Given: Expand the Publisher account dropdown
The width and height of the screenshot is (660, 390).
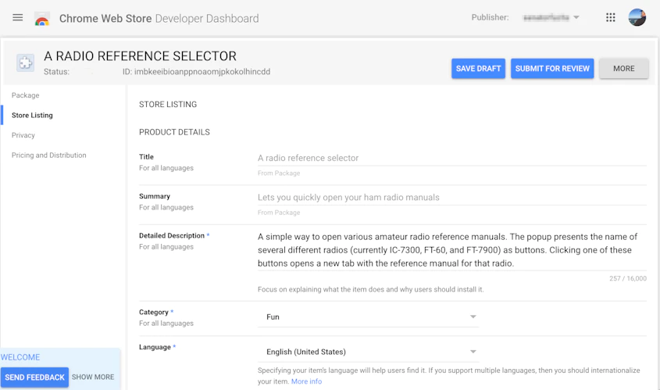Looking at the screenshot, I should pos(551,17).
